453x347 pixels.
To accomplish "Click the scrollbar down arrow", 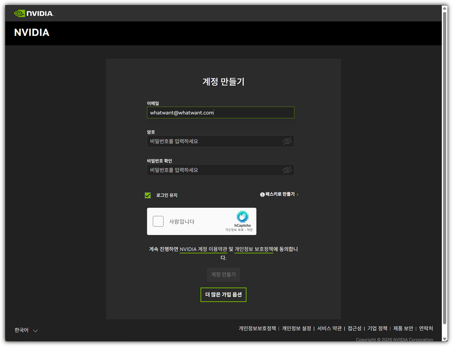I will 445,339.
